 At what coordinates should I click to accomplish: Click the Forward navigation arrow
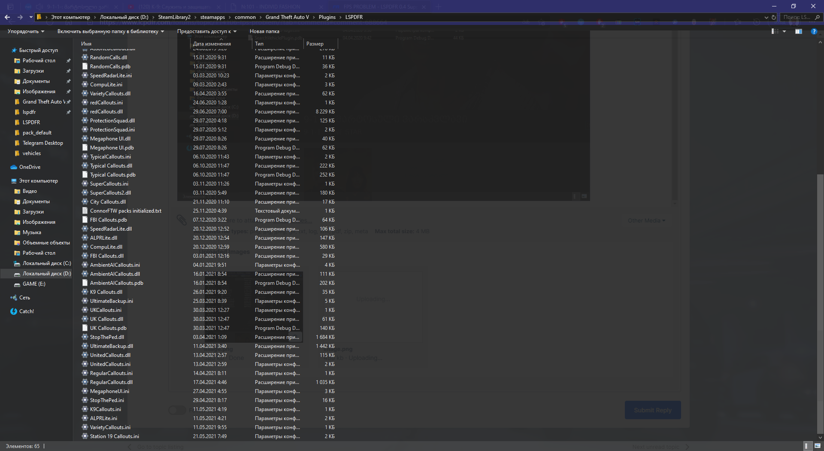point(20,17)
